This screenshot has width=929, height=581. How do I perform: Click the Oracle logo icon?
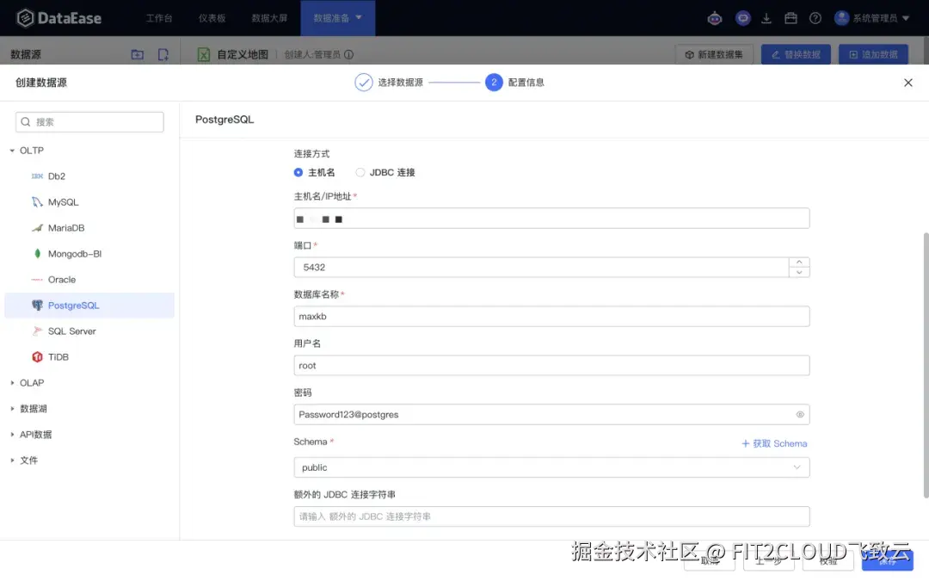click(37, 279)
